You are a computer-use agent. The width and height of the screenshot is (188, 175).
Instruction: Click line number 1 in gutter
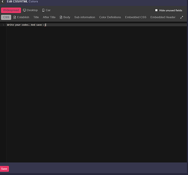coord(3,25)
